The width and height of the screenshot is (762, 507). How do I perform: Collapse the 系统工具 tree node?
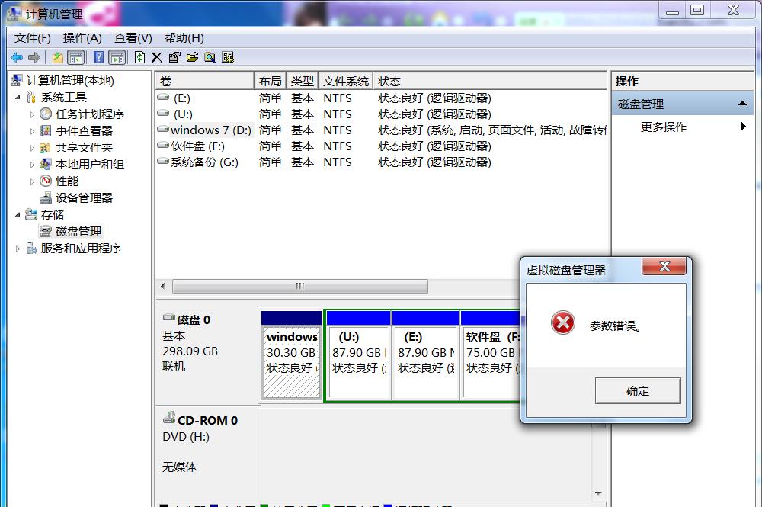point(18,98)
